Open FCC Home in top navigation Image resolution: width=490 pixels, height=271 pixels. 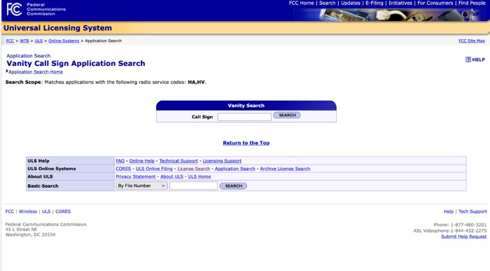tap(301, 3)
